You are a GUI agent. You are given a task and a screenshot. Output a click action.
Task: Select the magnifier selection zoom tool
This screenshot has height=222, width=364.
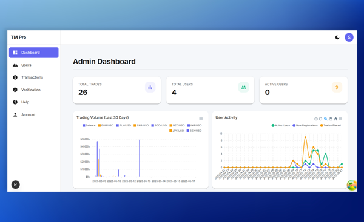tap(325, 119)
